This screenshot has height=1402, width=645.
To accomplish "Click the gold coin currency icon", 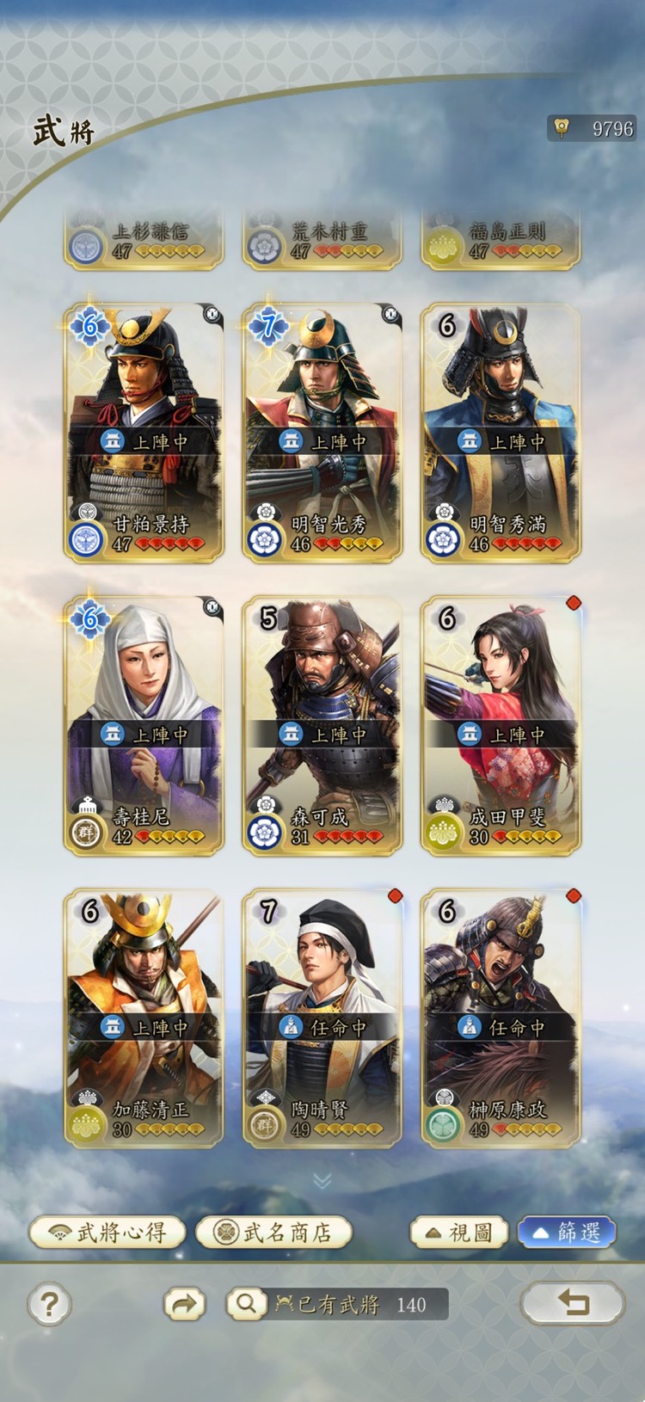I will click(562, 129).
